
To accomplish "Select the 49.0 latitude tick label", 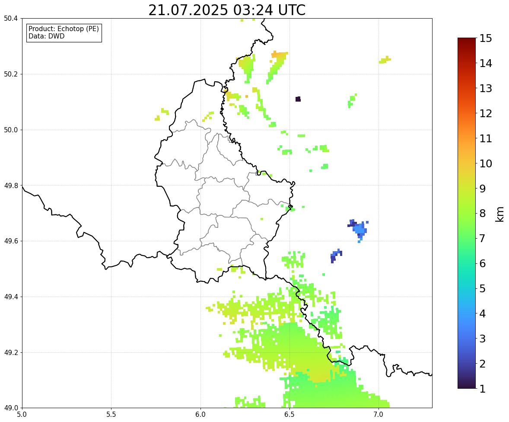I will click(10, 408).
